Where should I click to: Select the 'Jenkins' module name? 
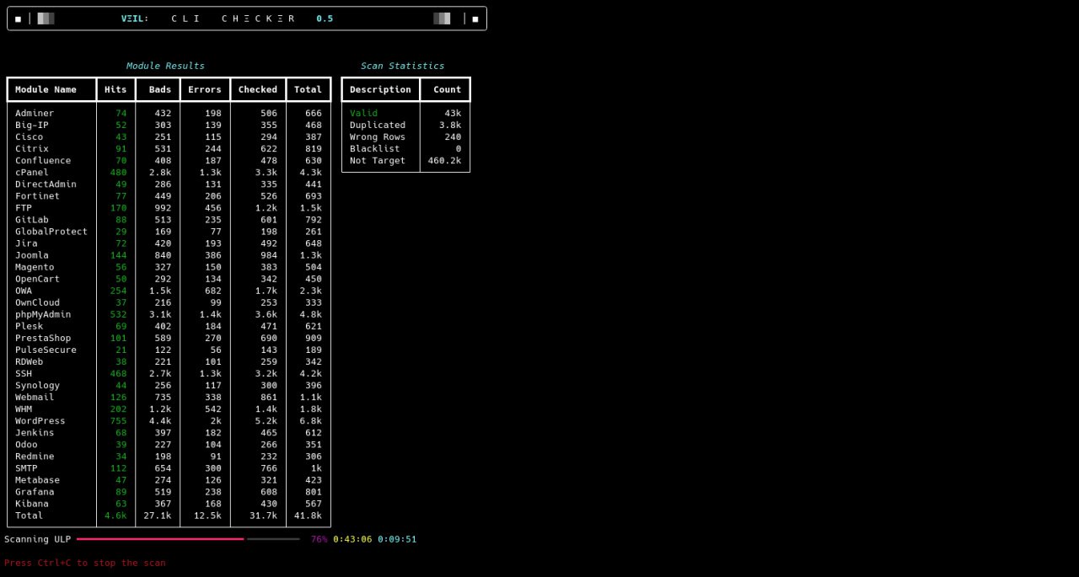pos(35,431)
